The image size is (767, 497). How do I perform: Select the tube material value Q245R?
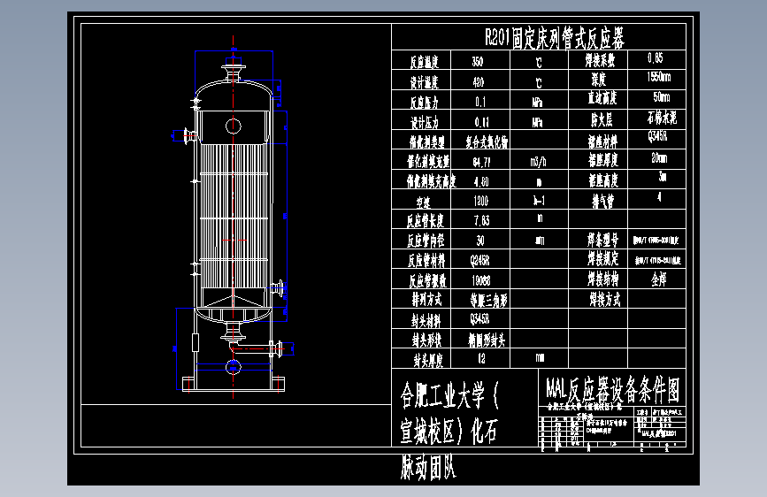(x=479, y=261)
